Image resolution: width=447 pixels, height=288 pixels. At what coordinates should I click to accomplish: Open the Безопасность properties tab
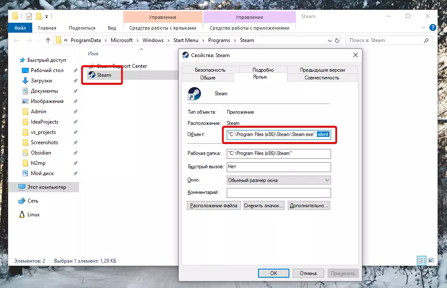point(210,70)
